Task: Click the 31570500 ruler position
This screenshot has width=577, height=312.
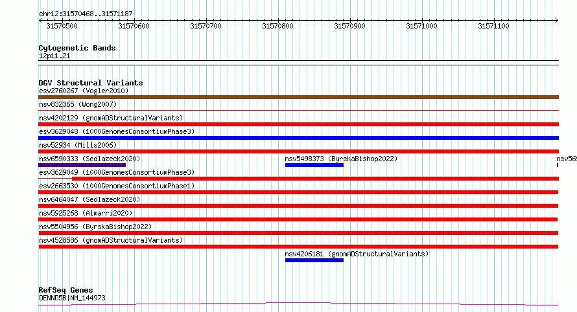Action: click(x=62, y=26)
